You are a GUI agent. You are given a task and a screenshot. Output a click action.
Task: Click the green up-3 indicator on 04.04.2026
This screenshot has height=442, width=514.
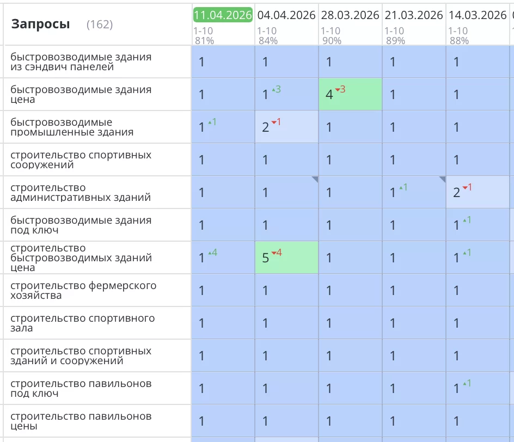pos(276,89)
